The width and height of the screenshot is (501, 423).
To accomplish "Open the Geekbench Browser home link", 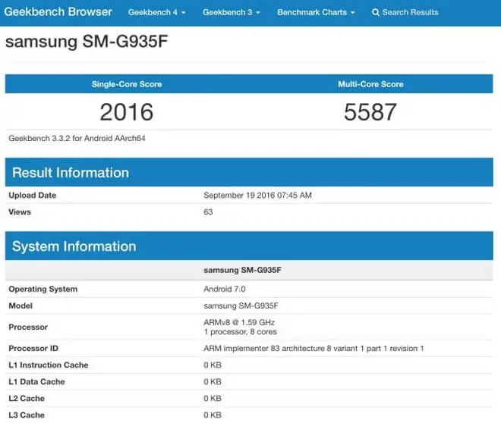I will 58,12.
